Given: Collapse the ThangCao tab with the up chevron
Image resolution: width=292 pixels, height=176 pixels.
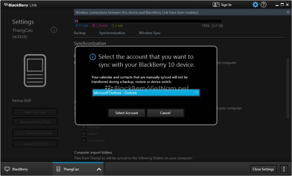Looking at the screenshot, I should pyautogui.click(x=99, y=169).
